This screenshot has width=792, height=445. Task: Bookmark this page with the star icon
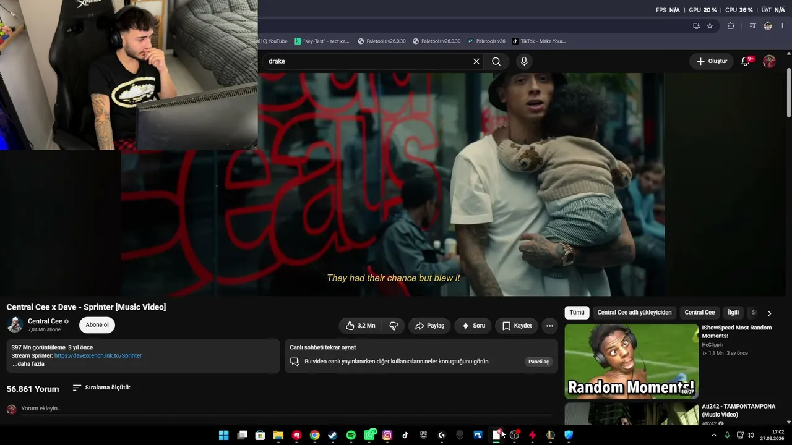click(710, 26)
